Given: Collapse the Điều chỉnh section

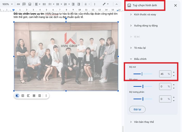Looking at the screenshot, I should pos(138,59).
